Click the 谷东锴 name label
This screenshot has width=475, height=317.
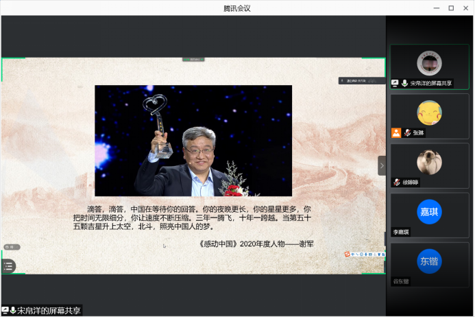point(401,281)
